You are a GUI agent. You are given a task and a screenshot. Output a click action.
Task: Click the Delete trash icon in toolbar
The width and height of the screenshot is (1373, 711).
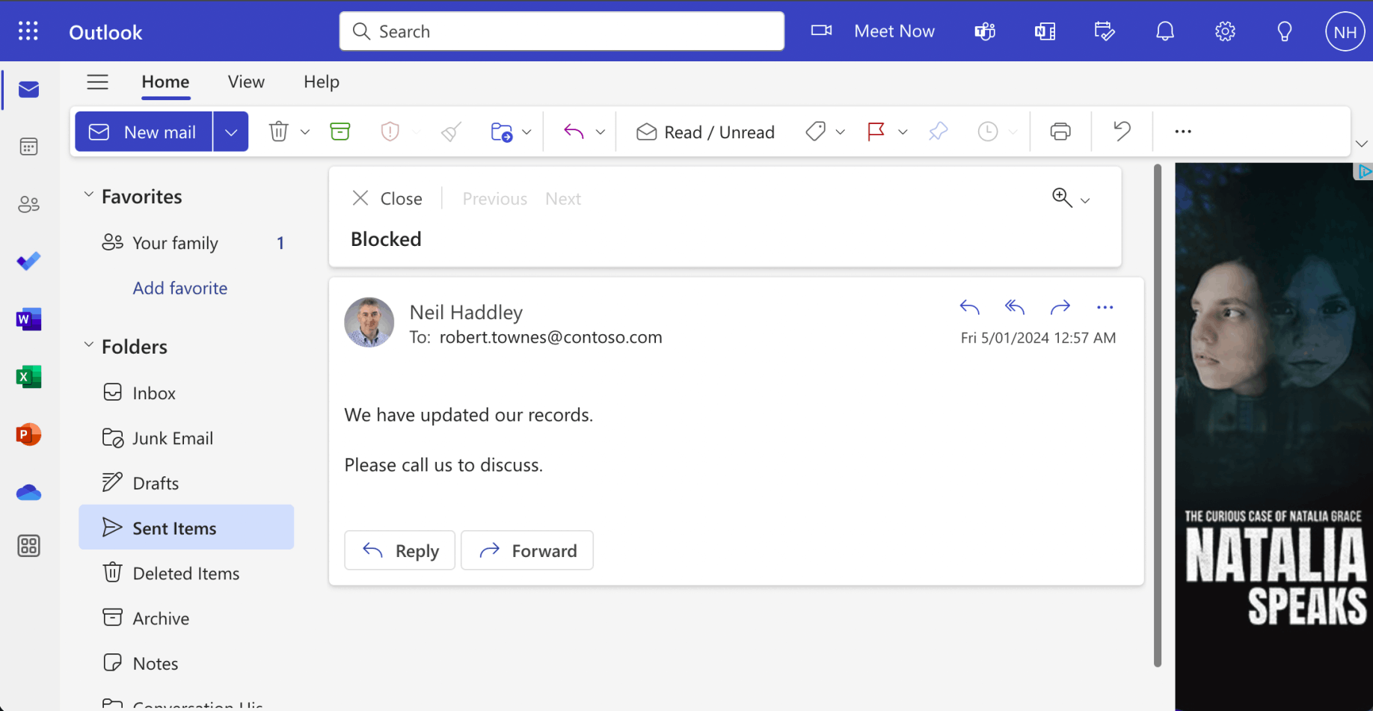(278, 132)
